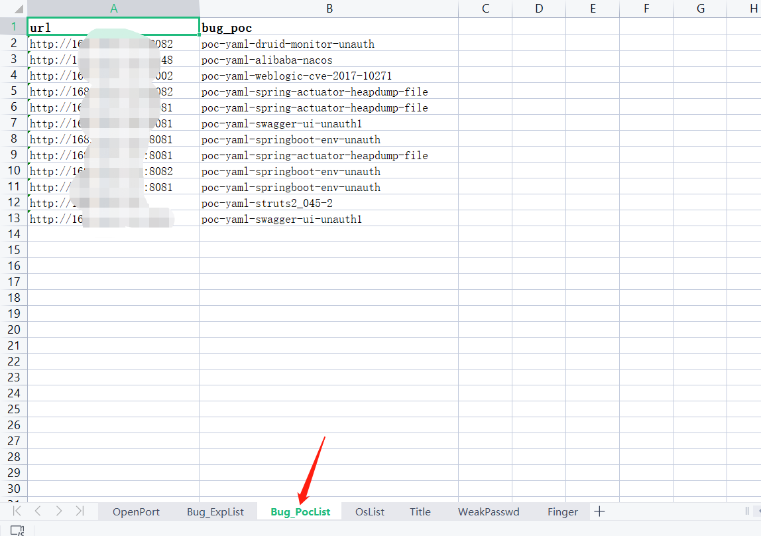The image size is (761, 536).
Task: Open the OpenPort sheet tab
Action: (x=136, y=511)
